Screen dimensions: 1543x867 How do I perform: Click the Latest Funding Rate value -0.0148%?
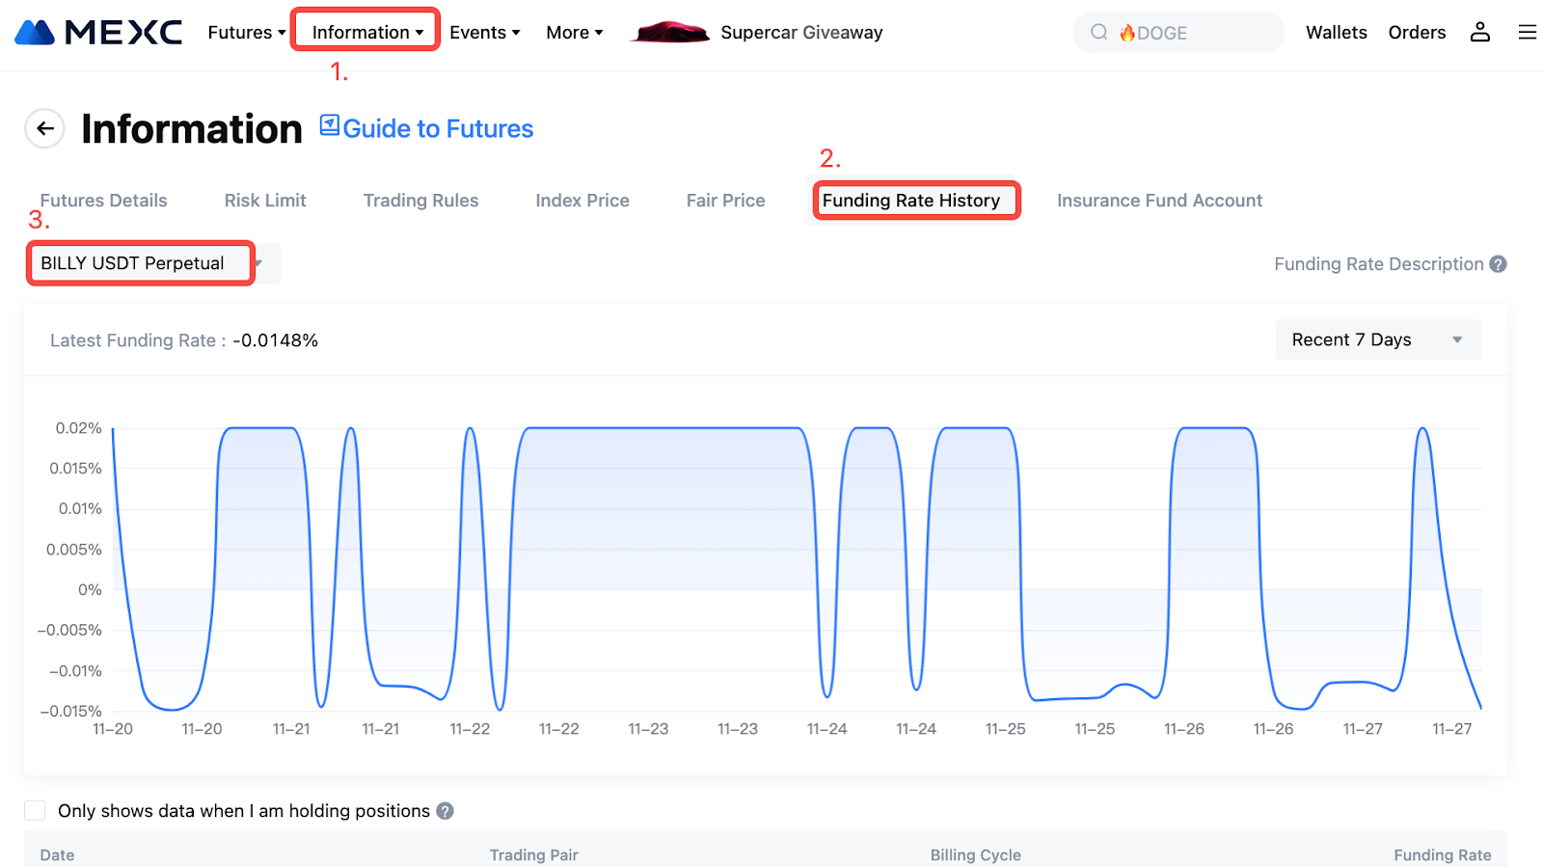pyautogui.click(x=275, y=340)
